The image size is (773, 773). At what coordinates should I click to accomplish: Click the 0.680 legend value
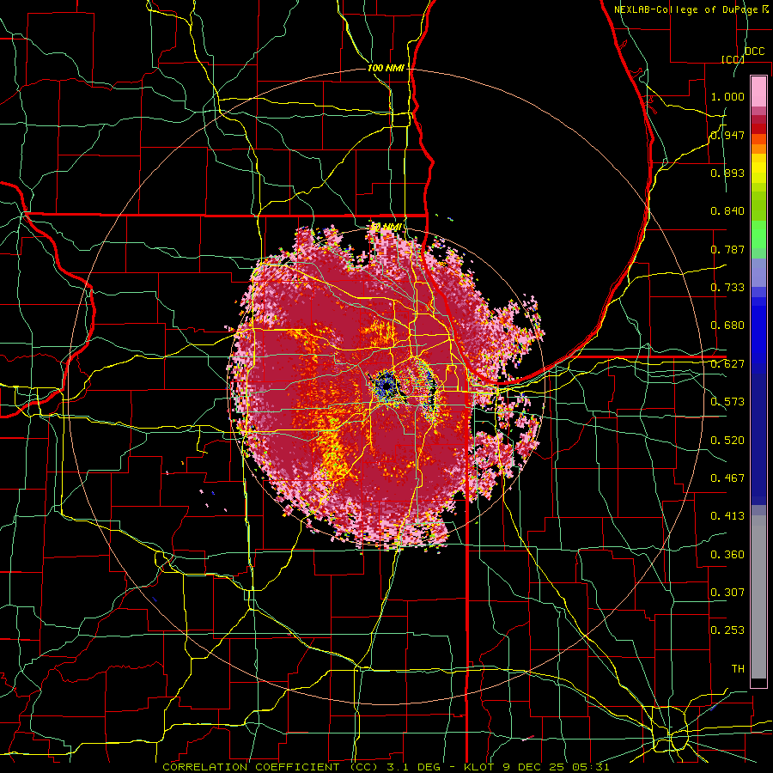point(727,326)
